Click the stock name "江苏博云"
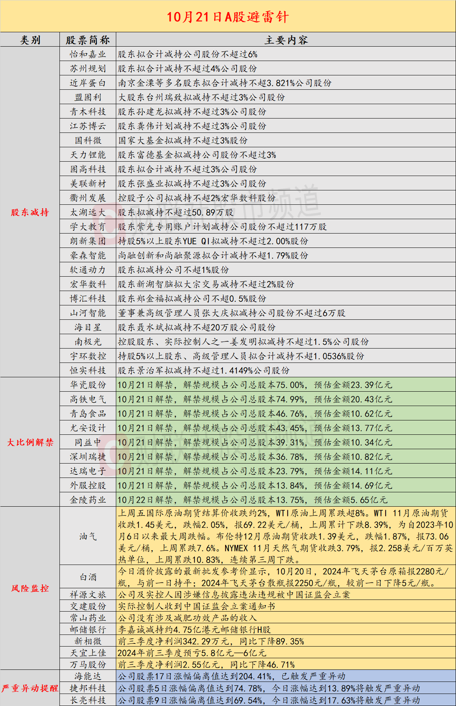This screenshot has width=456, height=706. pyautogui.click(x=88, y=126)
